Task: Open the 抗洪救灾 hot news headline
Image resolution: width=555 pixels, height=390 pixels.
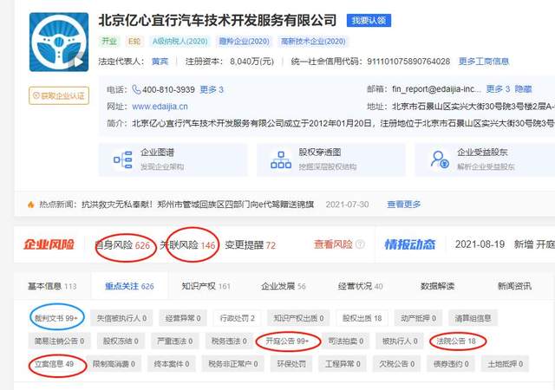Action: [x=198, y=205]
